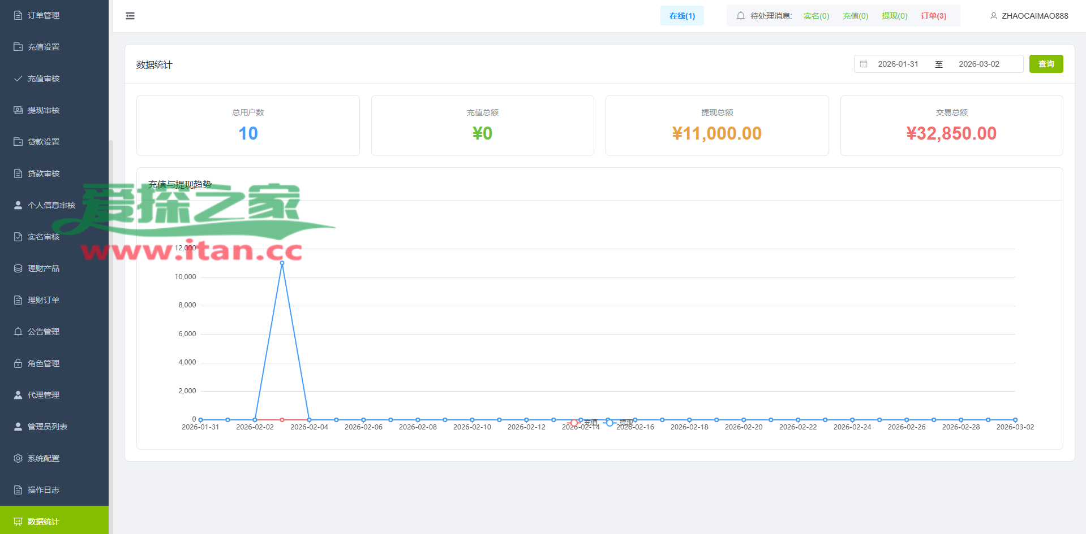
Task: Open calendar icon in date range picker
Action: tap(864, 64)
